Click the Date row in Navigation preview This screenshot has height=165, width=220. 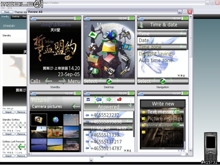(x=162, y=41)
